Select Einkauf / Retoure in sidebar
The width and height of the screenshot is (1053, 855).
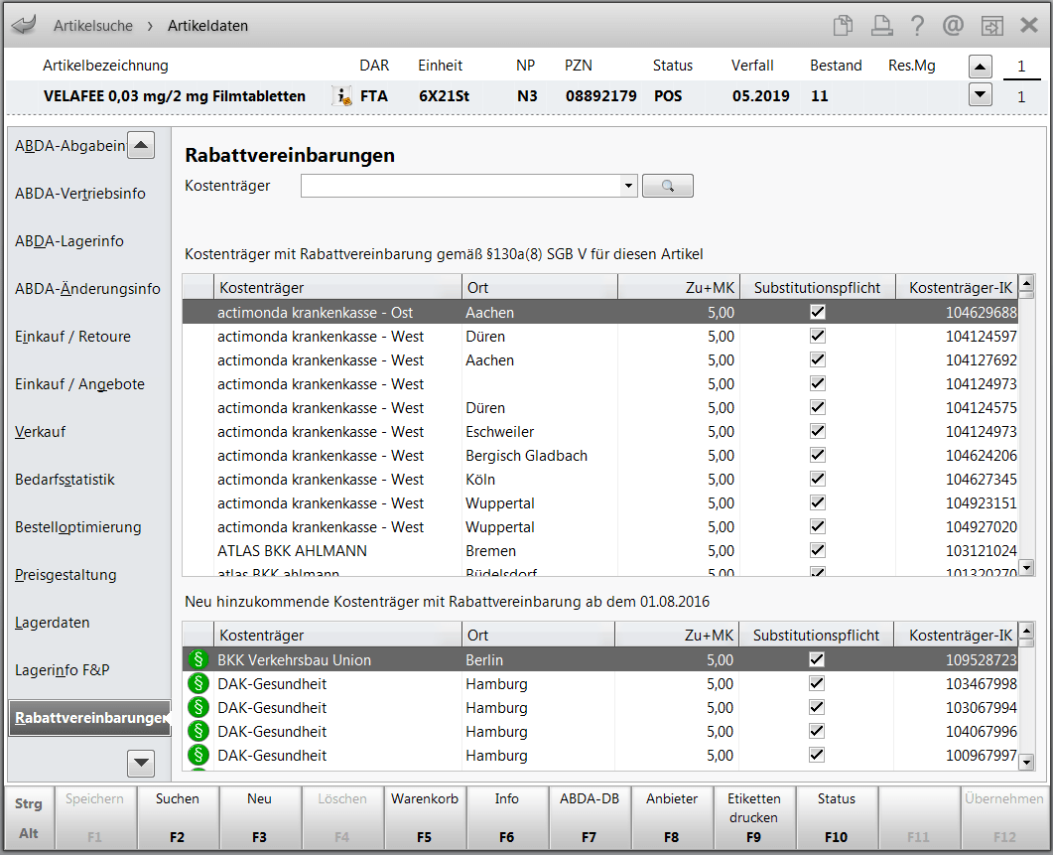[72, 337]
